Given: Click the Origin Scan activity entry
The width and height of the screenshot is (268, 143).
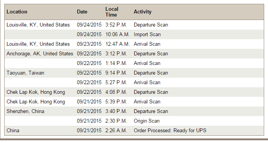Looking at the screenshot, I should [x=146, y=121].
